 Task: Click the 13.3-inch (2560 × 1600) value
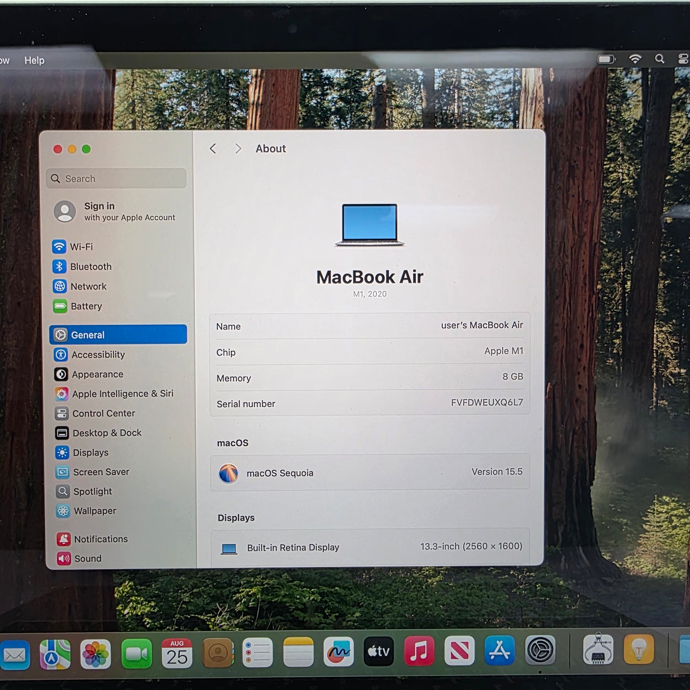coord(471,546)
